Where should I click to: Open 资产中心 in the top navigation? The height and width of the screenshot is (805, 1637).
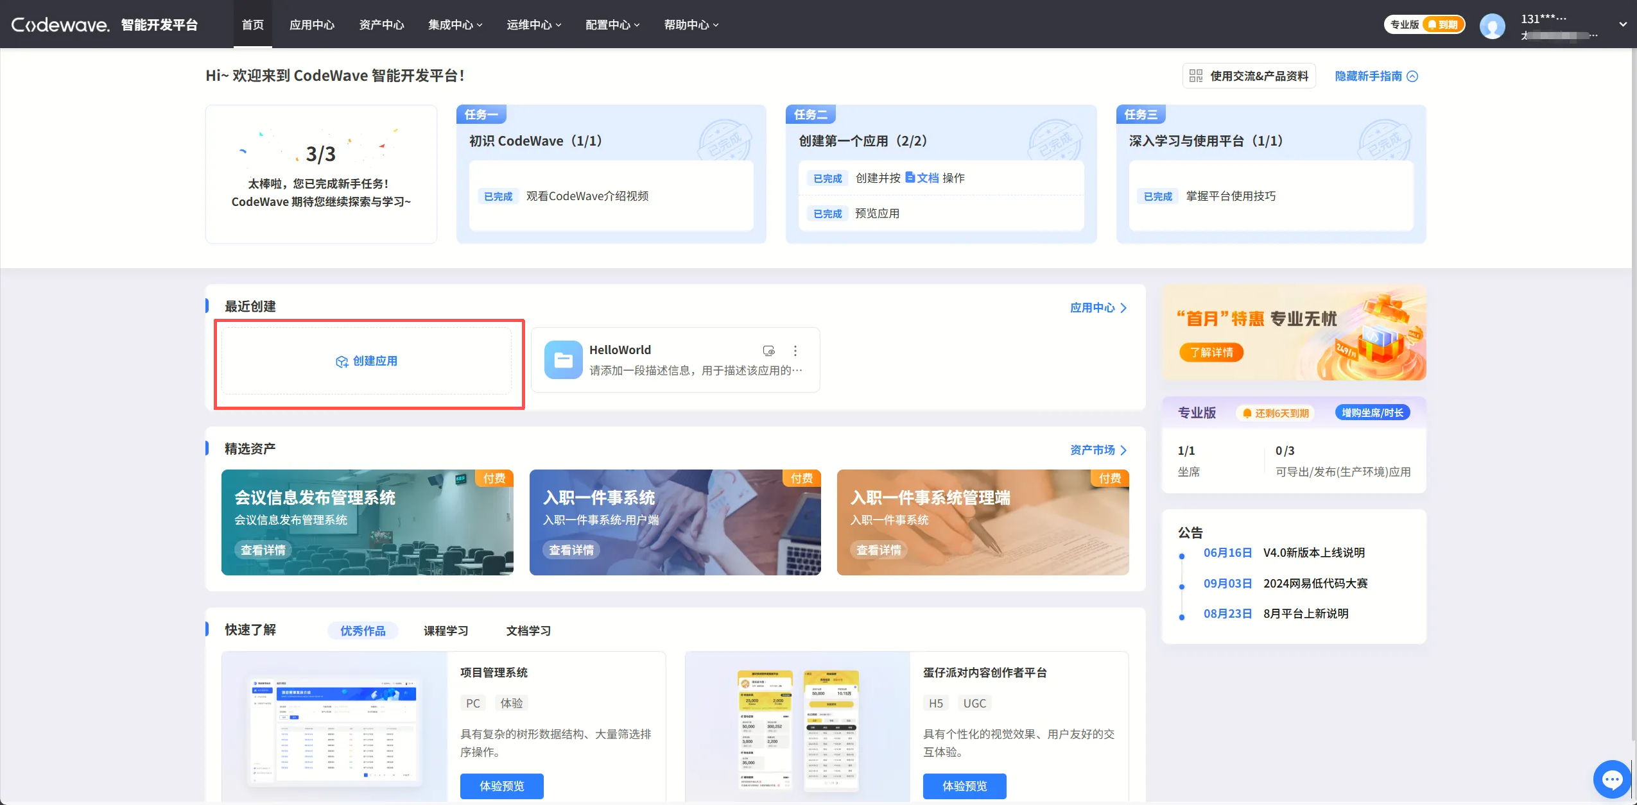[381, 25]
